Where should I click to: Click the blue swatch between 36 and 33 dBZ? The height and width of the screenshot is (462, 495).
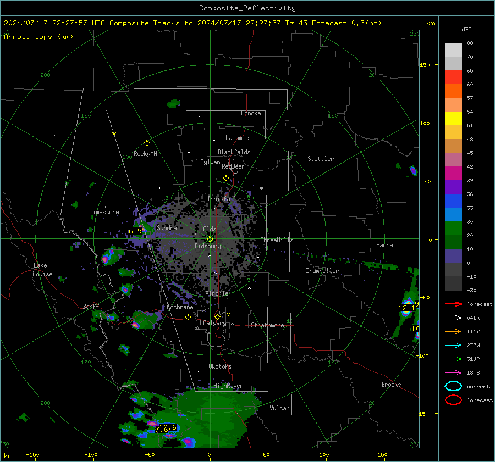(453, 201)
